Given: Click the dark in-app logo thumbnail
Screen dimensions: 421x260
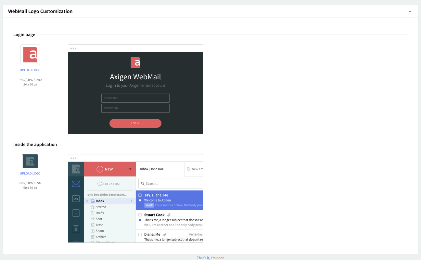Looking at the screenshot, I should [30, 161].
